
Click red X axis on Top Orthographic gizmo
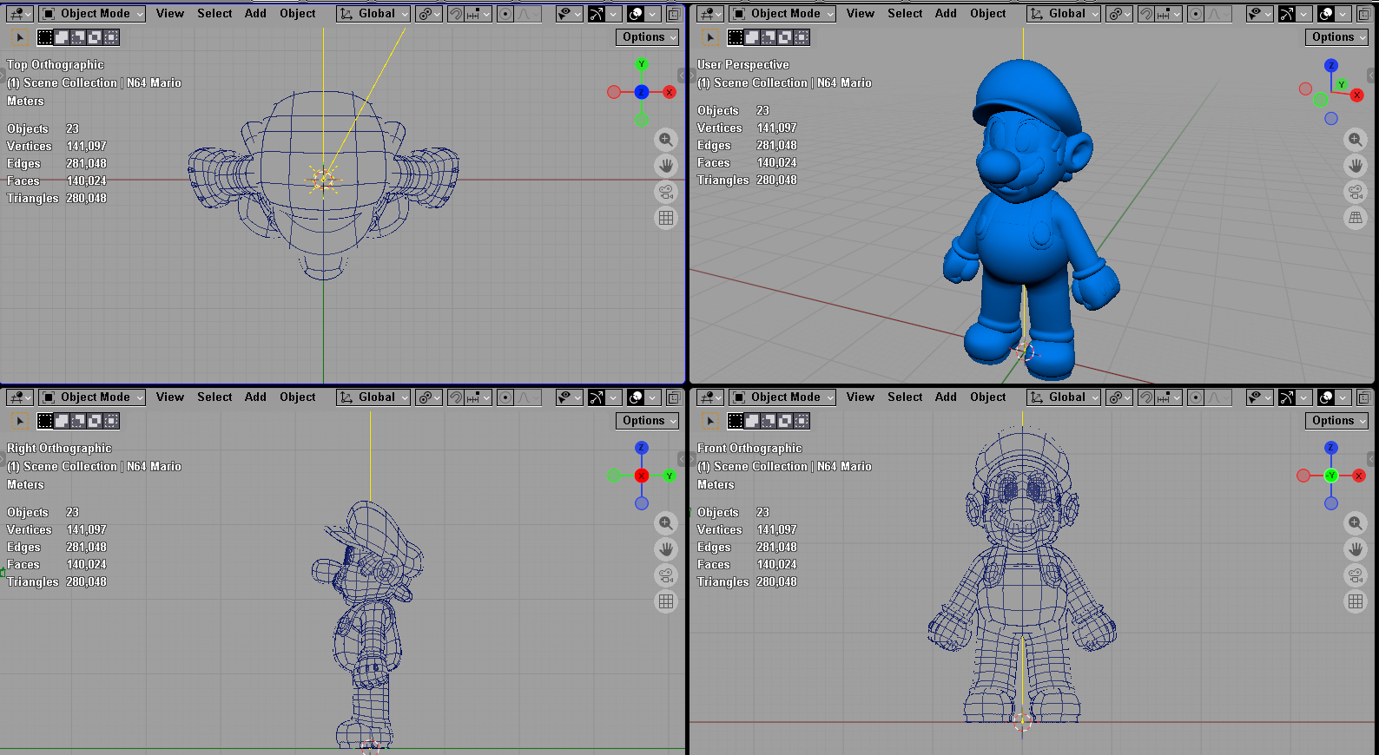coord(670,92)
